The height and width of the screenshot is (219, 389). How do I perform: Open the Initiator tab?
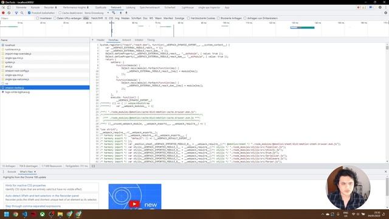tap(139, 40)
